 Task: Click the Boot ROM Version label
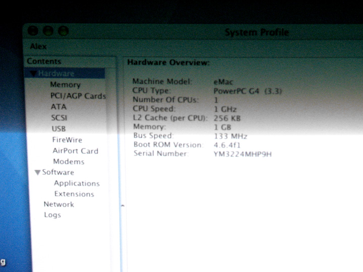(x=168, y=145)
